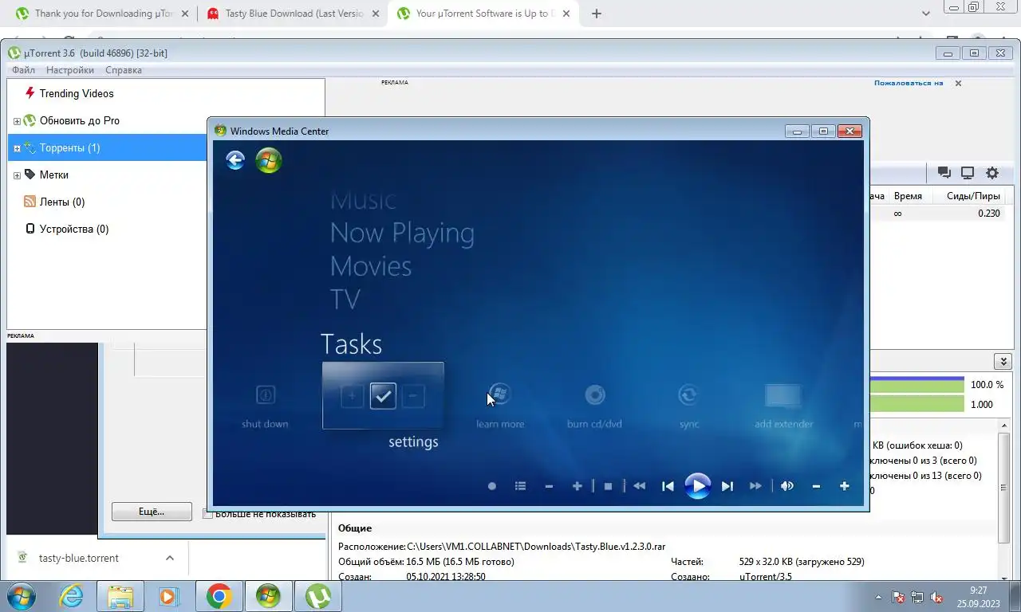Show hidden system tray icons
Viewport: 1021px width, 612px height.
[x=879, y=597]
